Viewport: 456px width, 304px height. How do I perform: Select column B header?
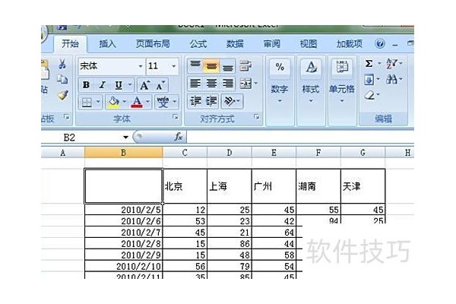124,153
